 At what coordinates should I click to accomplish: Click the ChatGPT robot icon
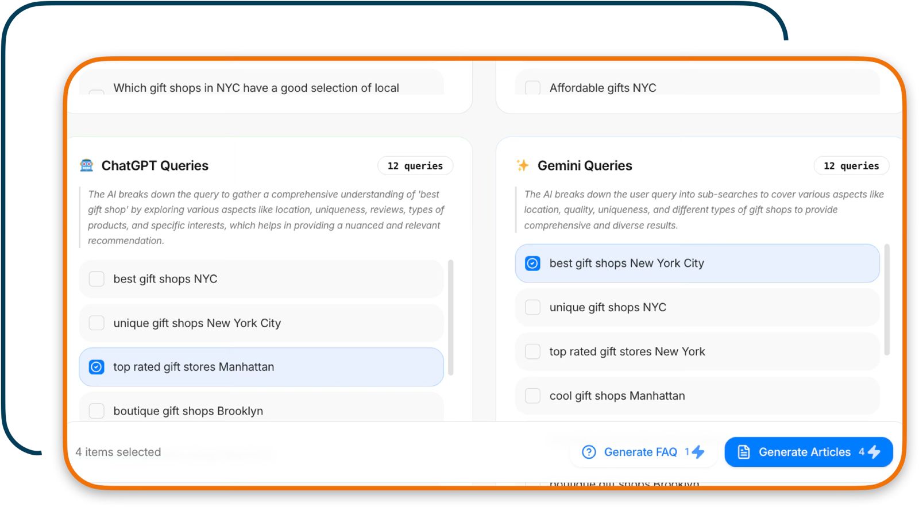pyautogui.click(x=87, y=165)
